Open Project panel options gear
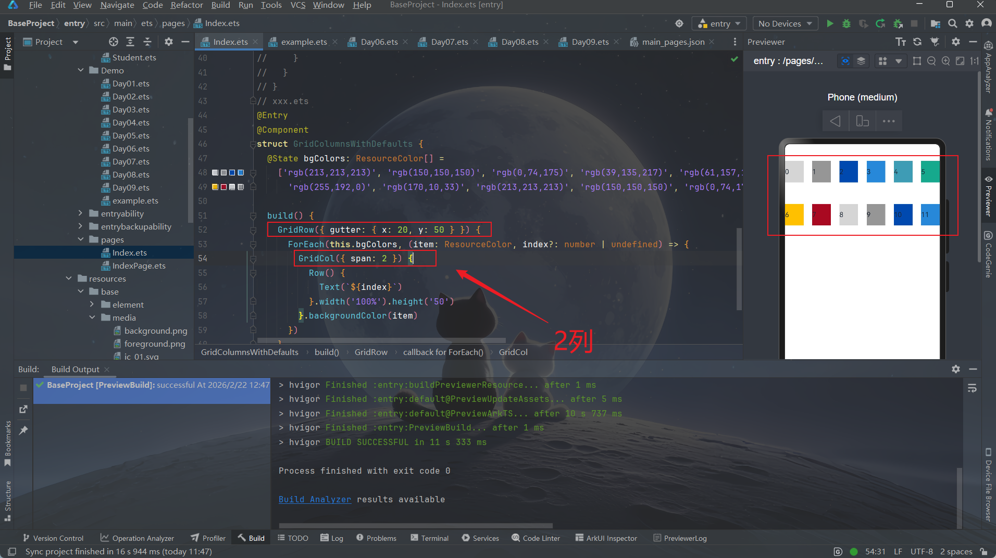Screen dimensions: 996x558 [168, 42]
